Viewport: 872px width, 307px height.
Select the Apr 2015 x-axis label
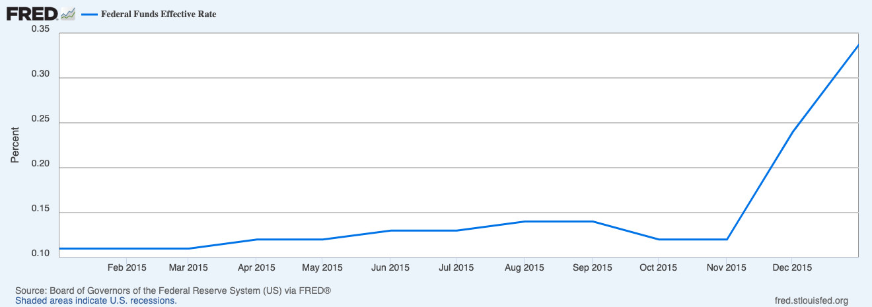256,267
